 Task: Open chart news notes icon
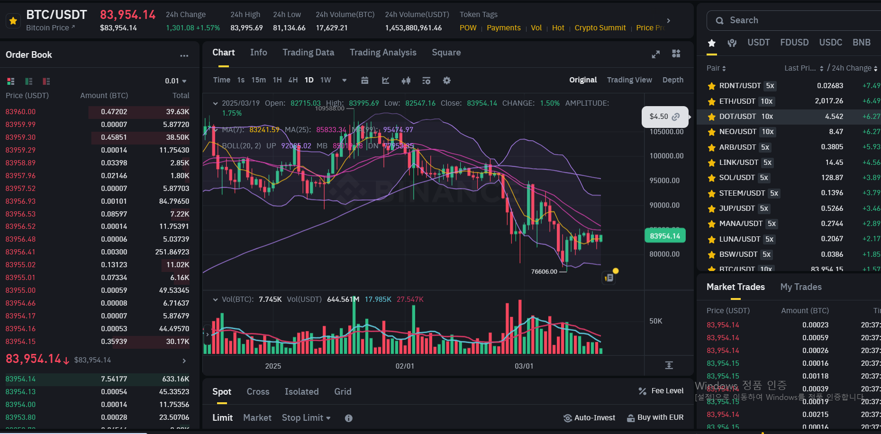pyautogui.click(x=609, y=278)
